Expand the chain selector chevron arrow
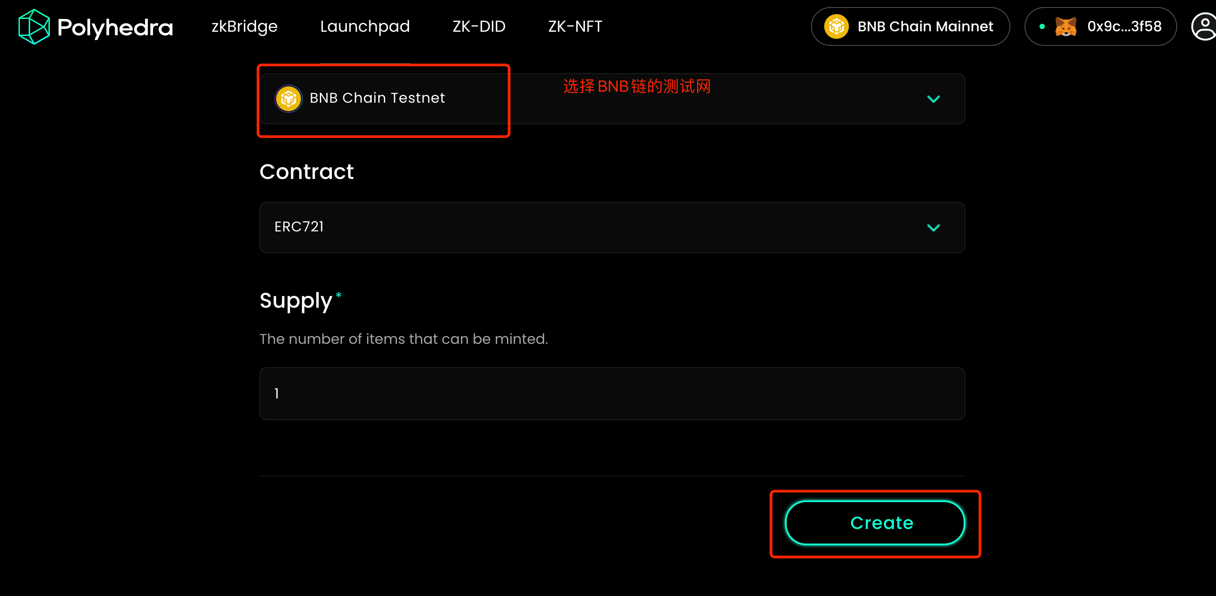Viewport: 1216px width, 596px height. 933,99
